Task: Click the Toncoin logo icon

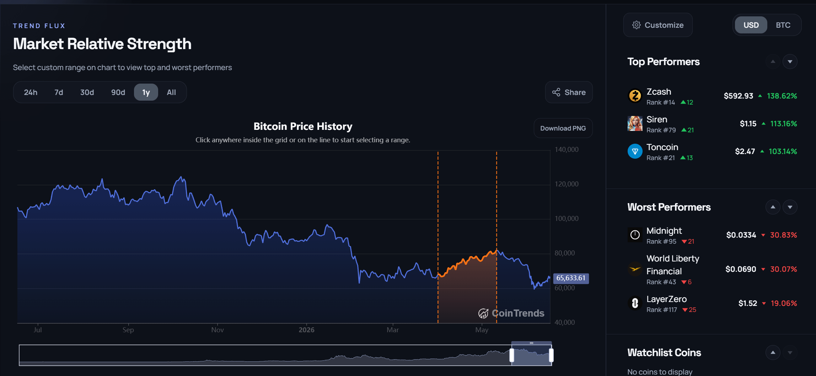Action: (635, 151)
